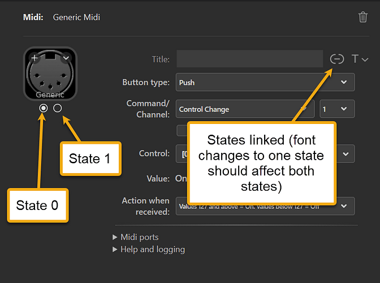The image size is (380, 283).
Task: Open the title font T dropdown
Action: click(360, 59)
